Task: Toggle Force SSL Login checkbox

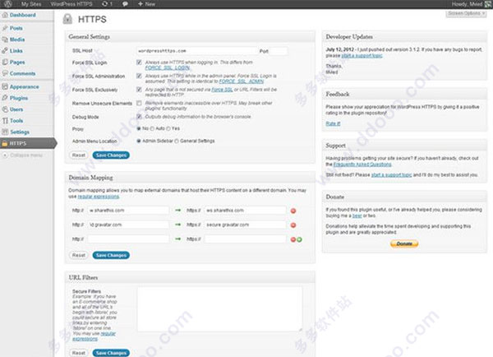Action: 139,63
